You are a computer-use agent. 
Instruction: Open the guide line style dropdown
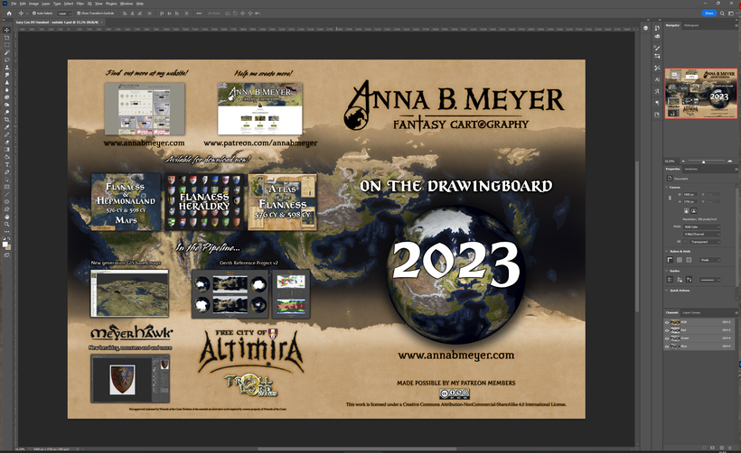point(710,280)
